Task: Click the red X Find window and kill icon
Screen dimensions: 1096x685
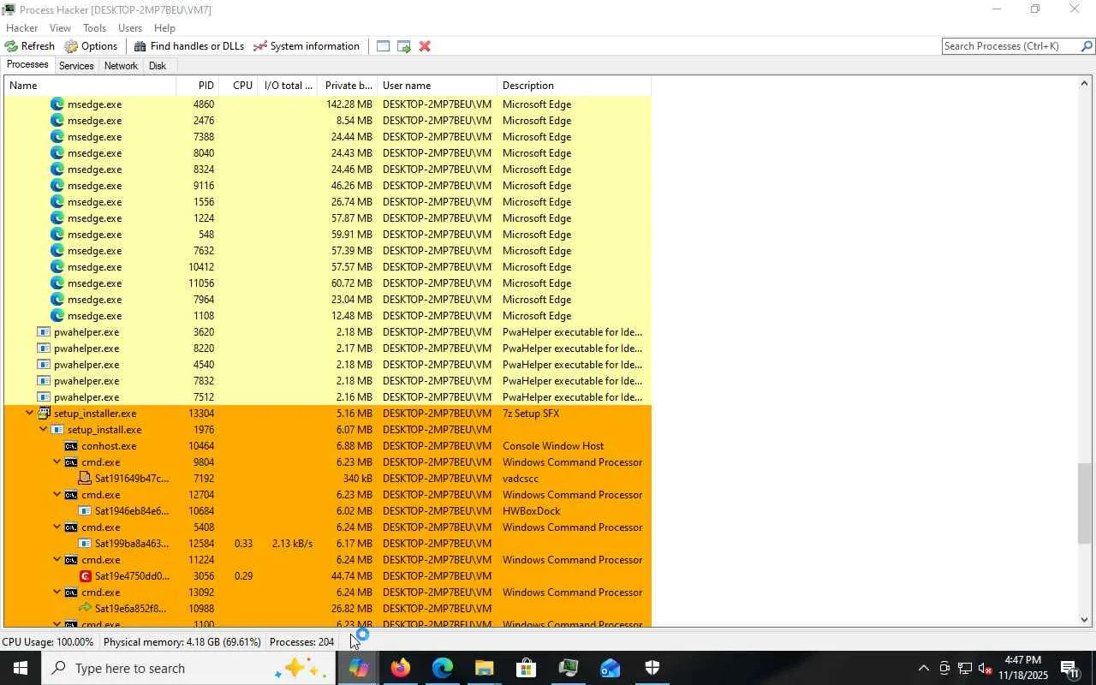Action: (x=425, y=46)
